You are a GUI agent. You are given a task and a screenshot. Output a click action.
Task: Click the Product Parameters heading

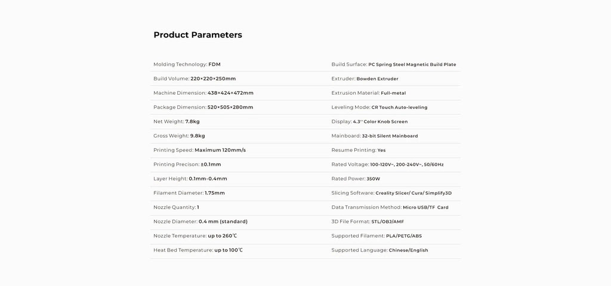point(198,35)
